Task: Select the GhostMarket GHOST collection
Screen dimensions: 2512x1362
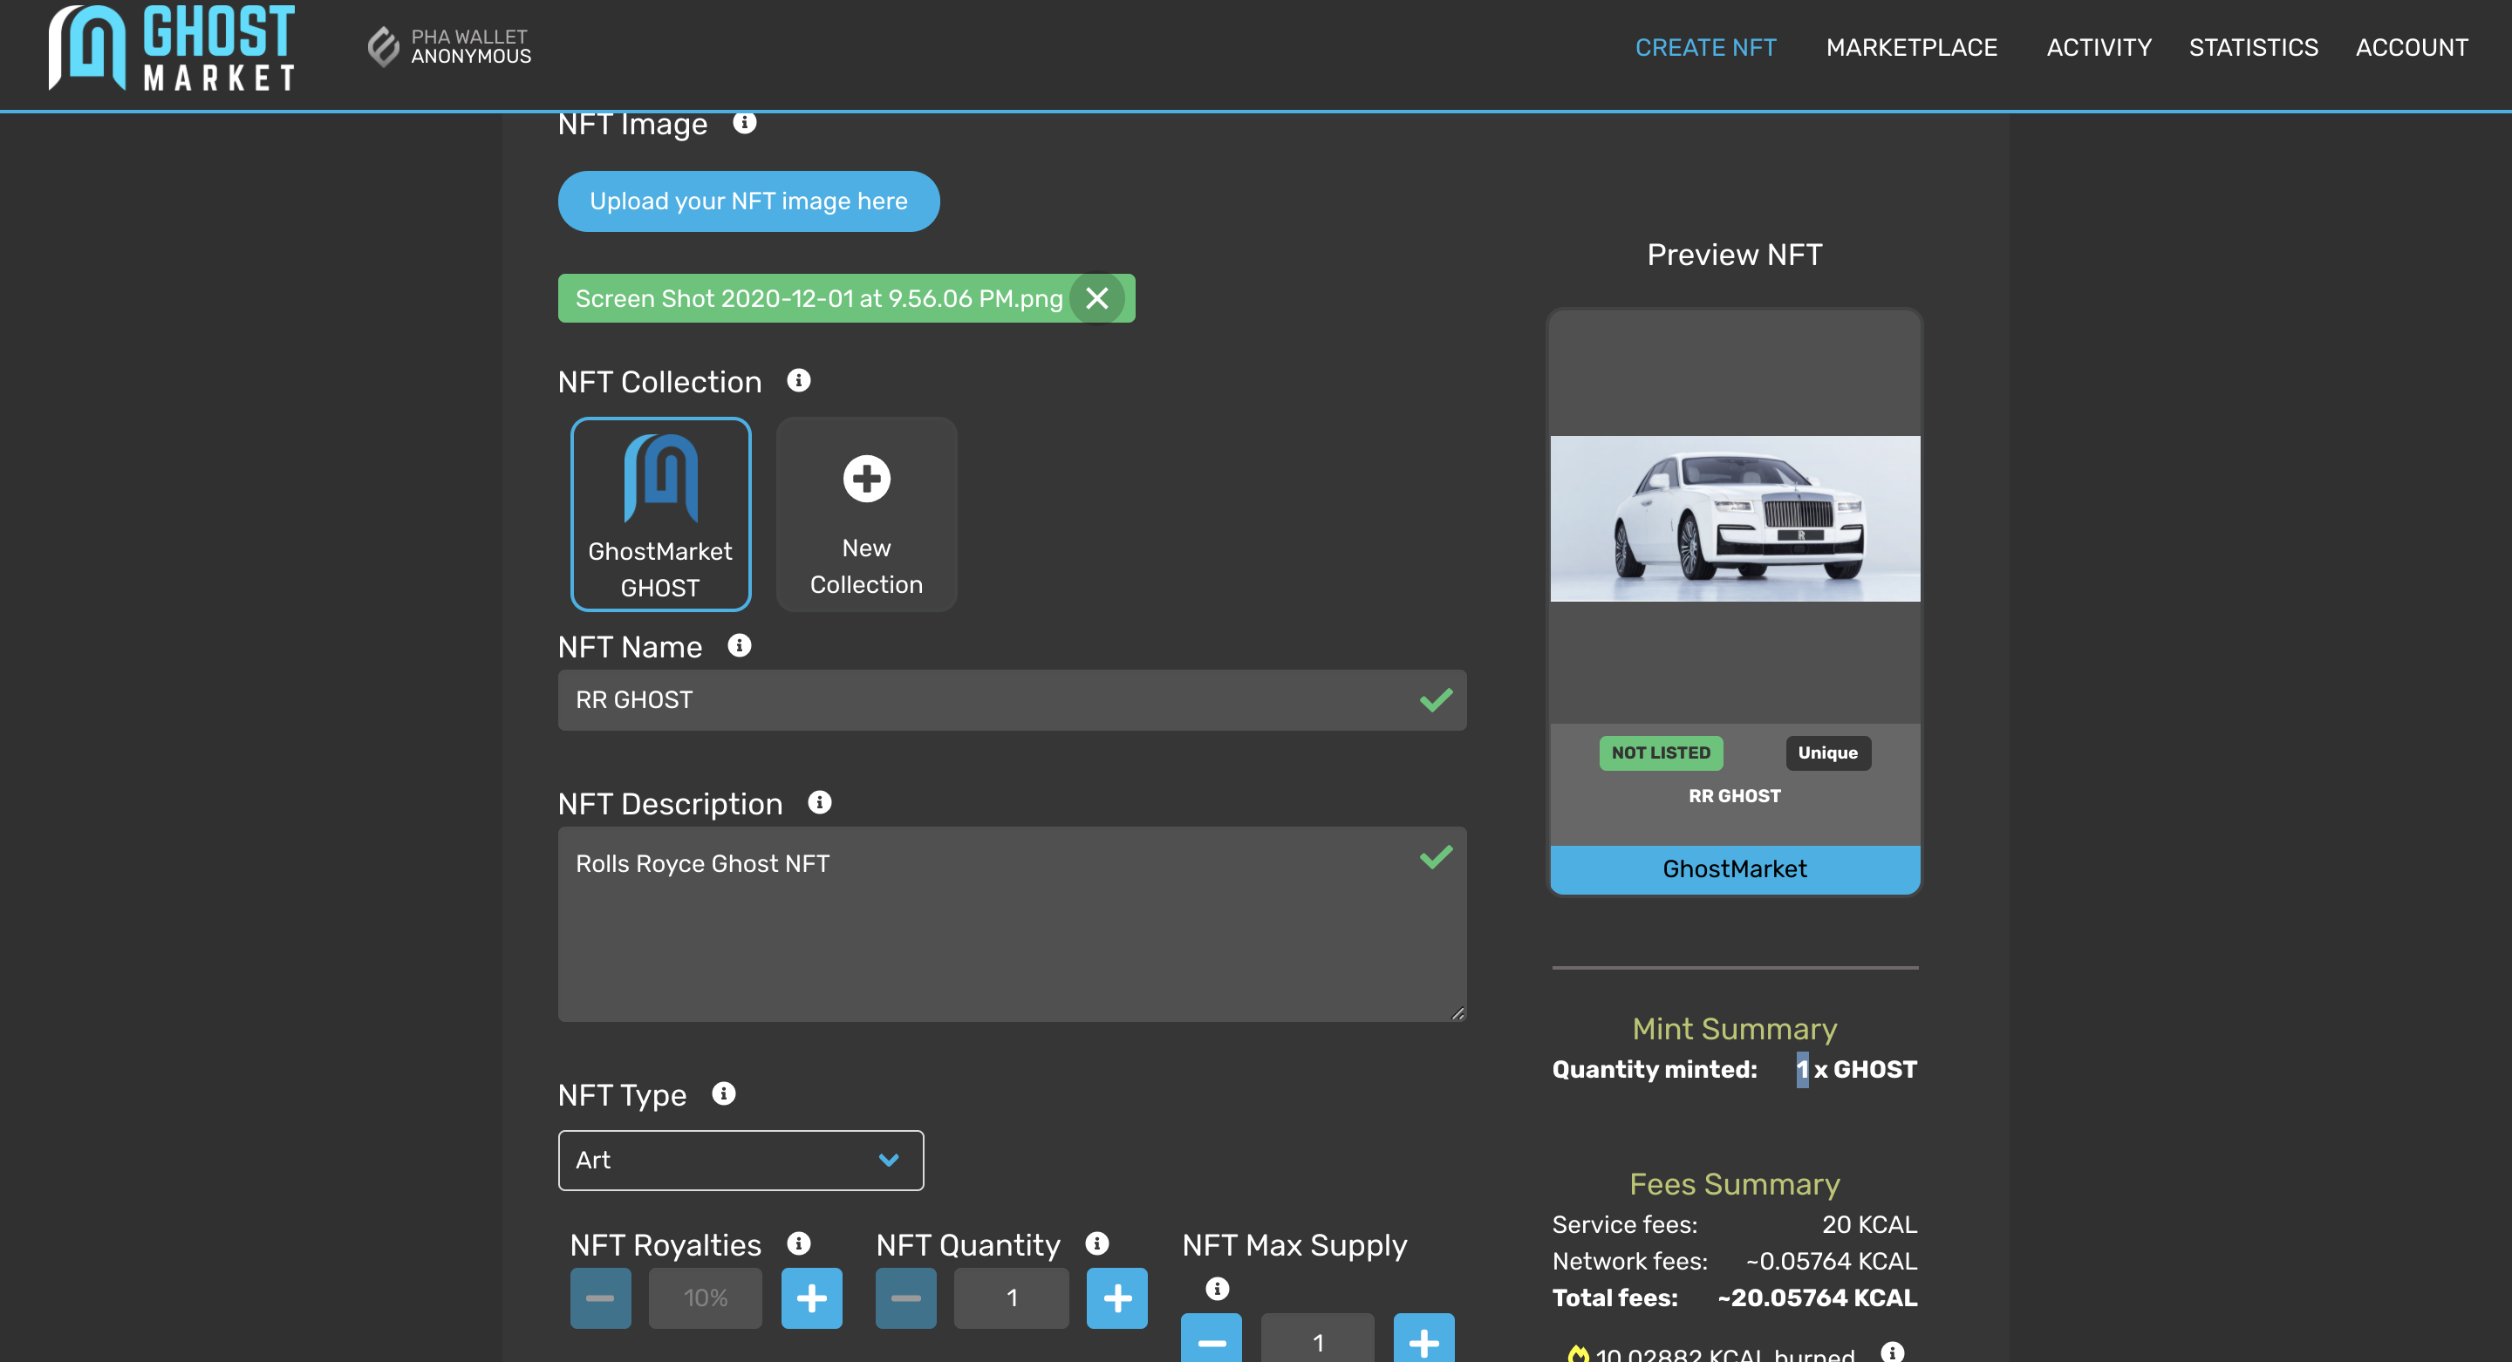Action: click(660, 514)
